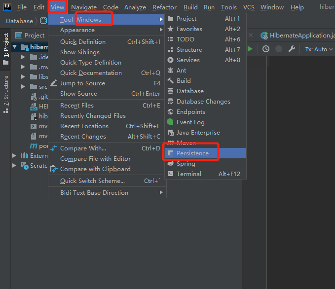335x289 pixels.
Task: Expand the Scratches tree node
Action: pos(14,166)
